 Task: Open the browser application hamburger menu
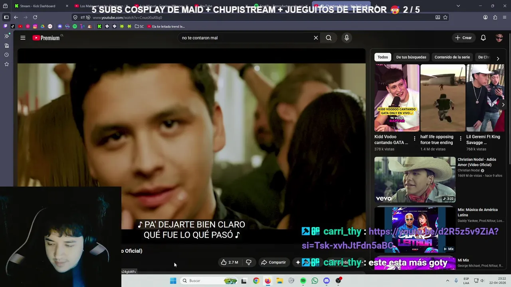coord(505,18)
